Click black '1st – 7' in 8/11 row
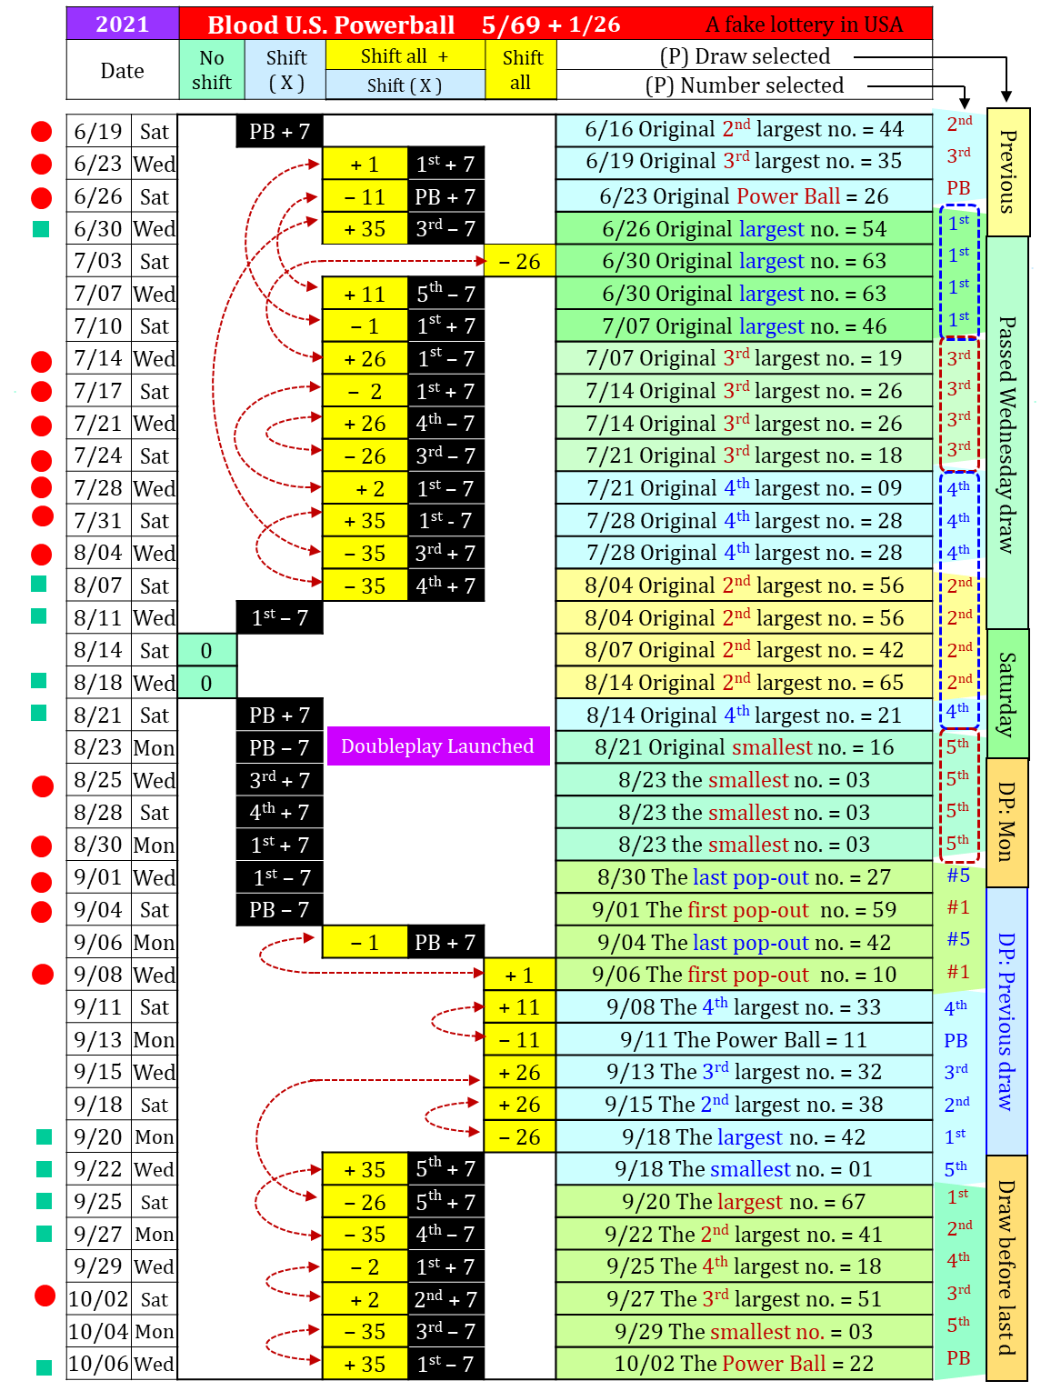This screenshot has width=1051, height=1391. (x=280, y=618)
